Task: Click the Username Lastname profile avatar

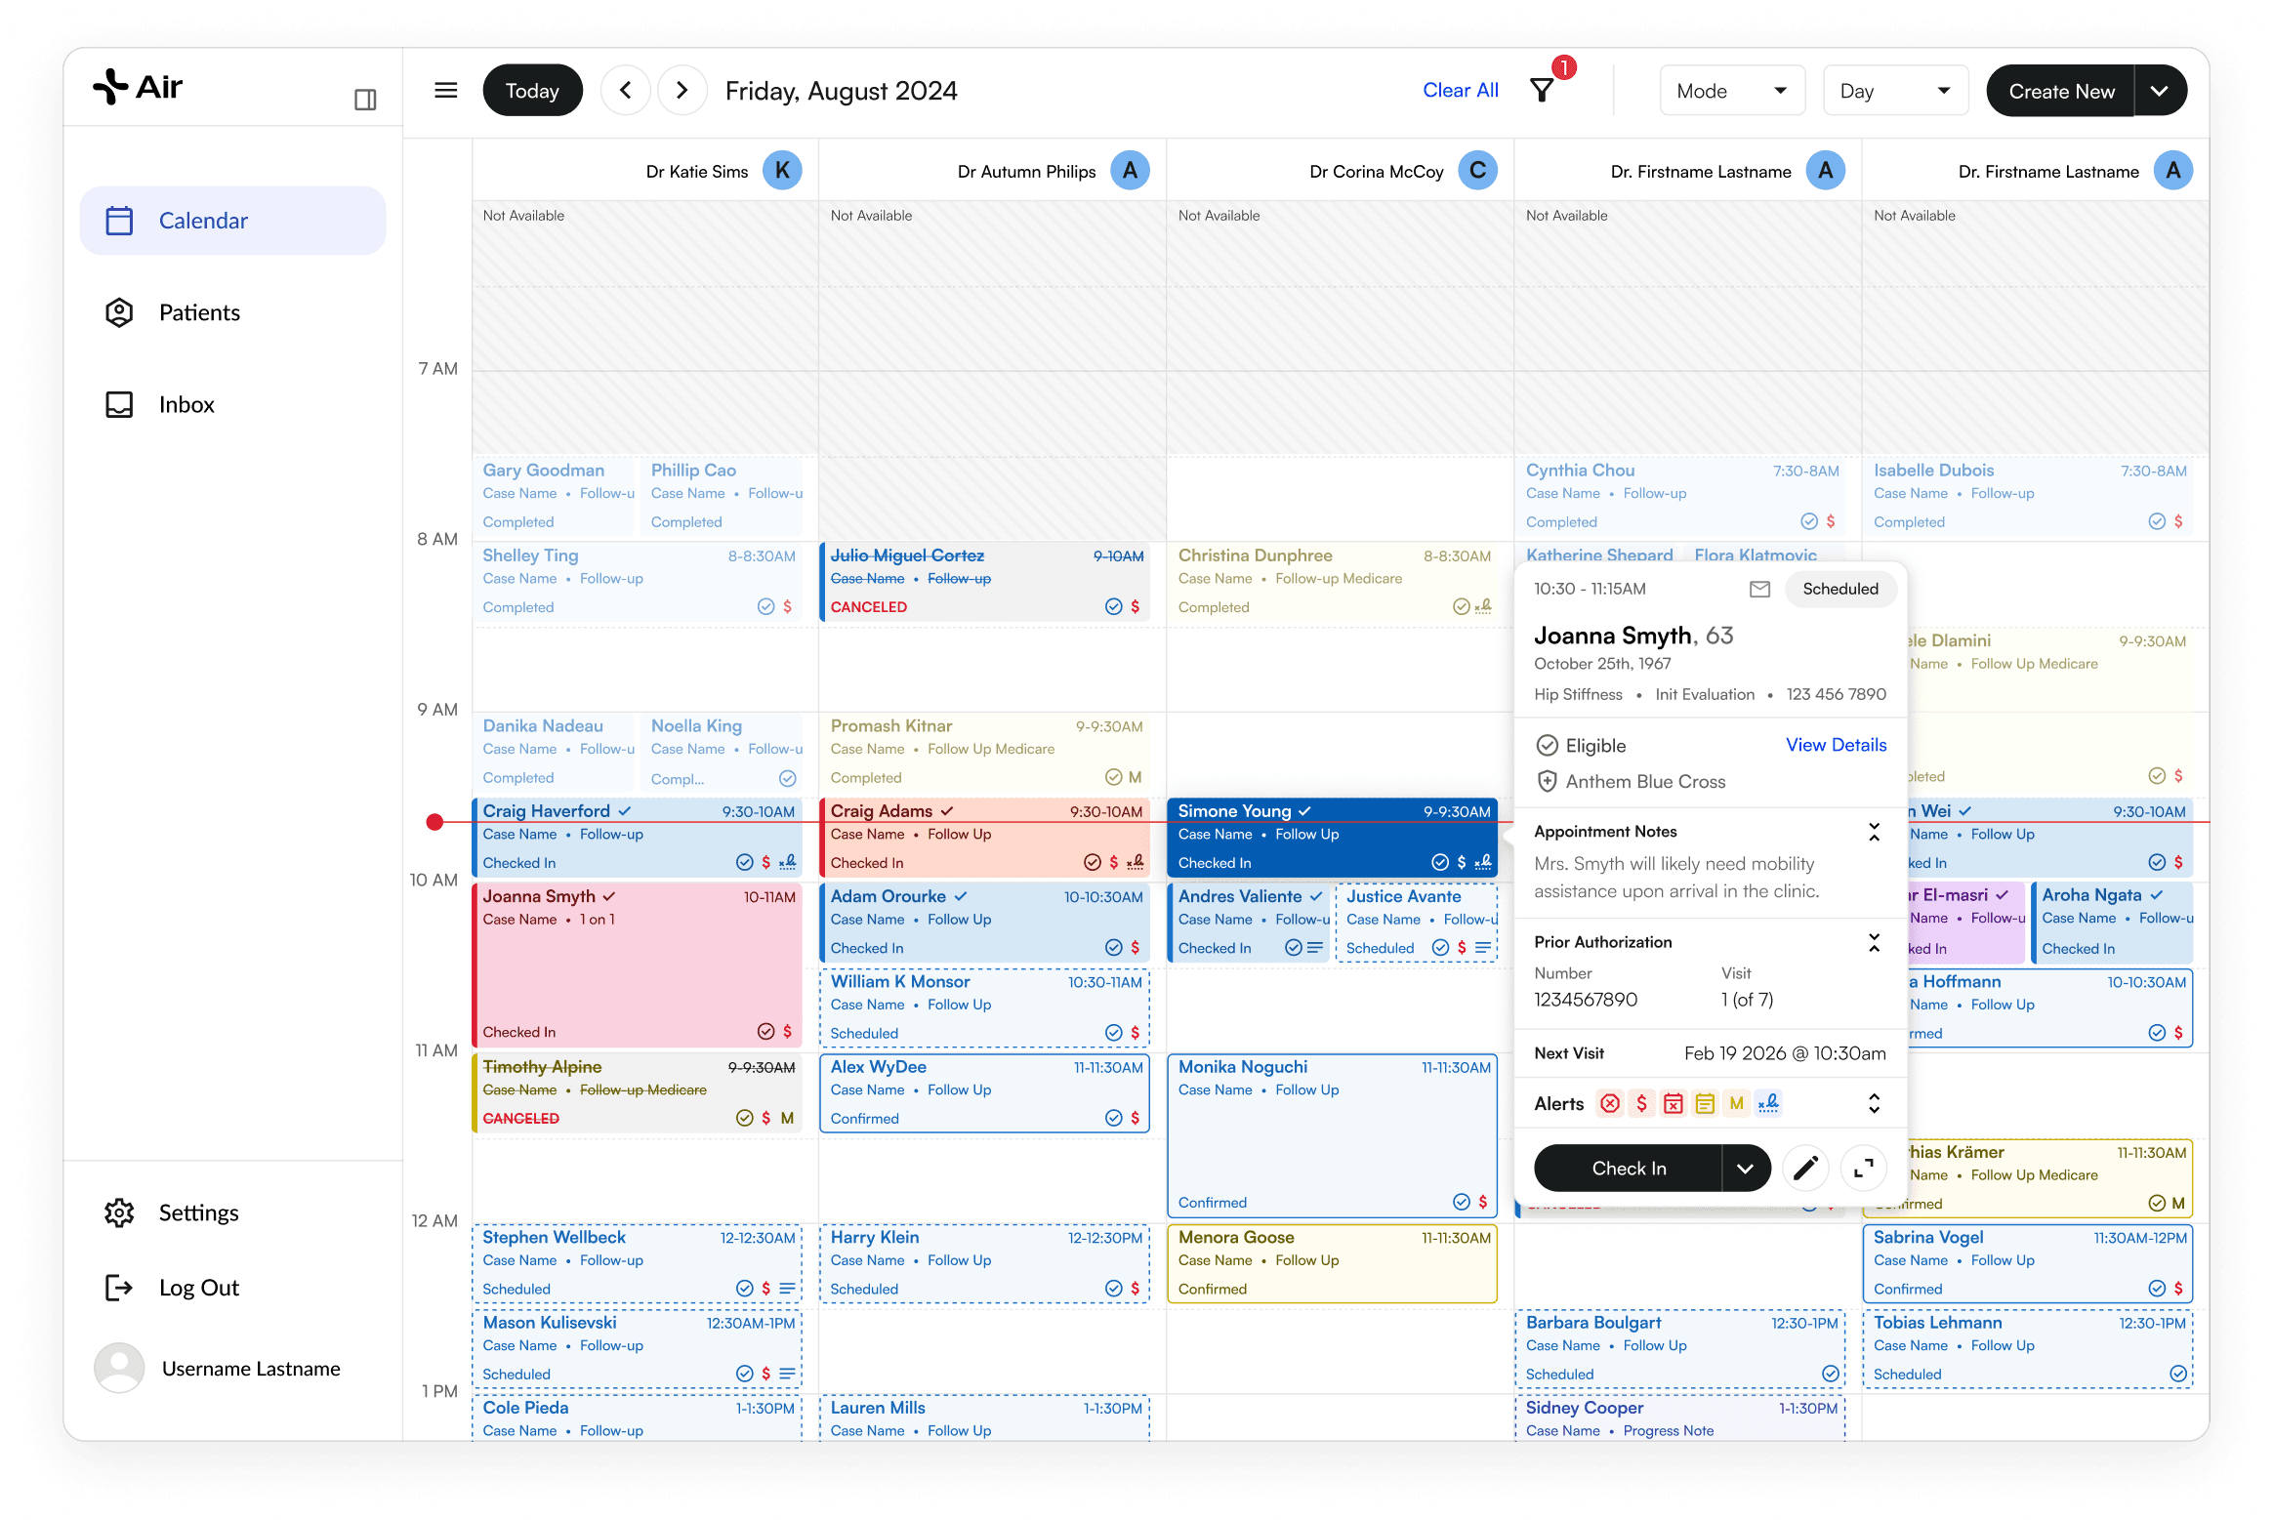Action: point(119,1368)
